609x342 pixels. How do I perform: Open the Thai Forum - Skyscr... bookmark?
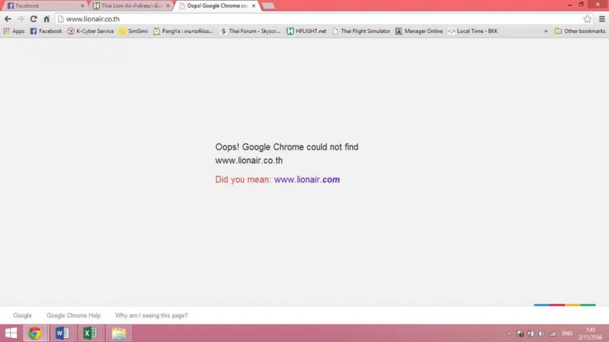[x=250, y=31]
